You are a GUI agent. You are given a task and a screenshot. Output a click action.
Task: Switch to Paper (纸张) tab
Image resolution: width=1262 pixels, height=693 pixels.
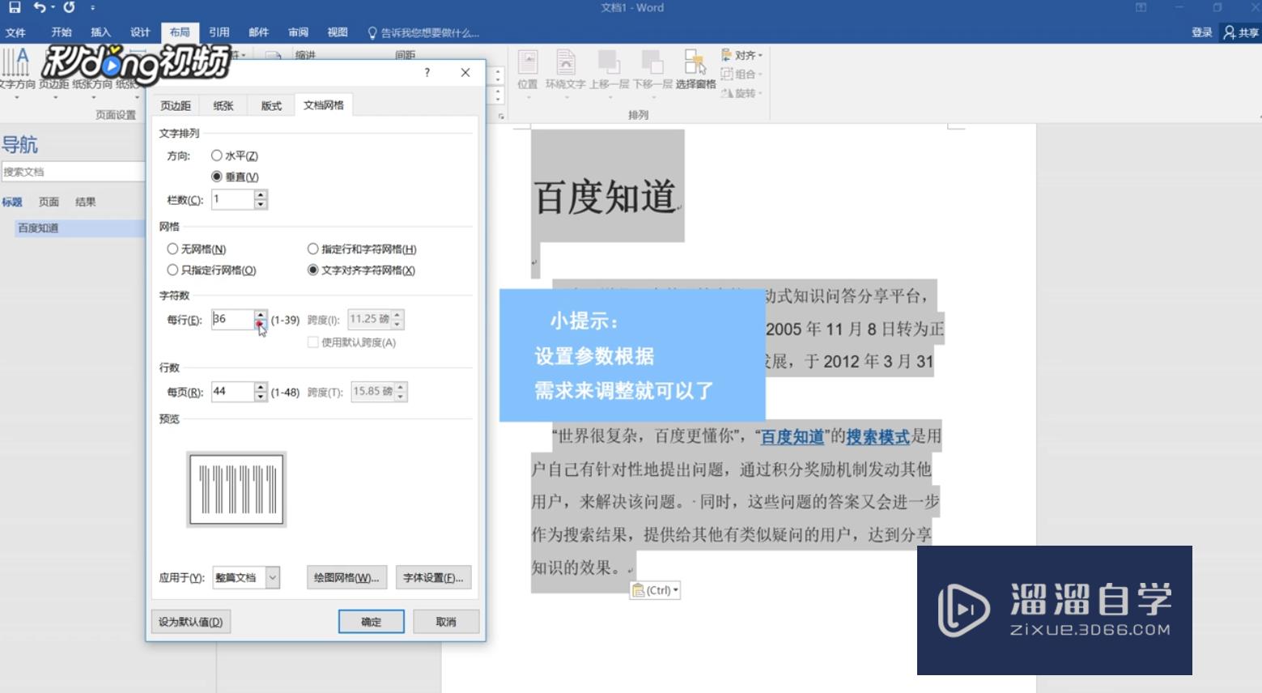pos(223,106)
